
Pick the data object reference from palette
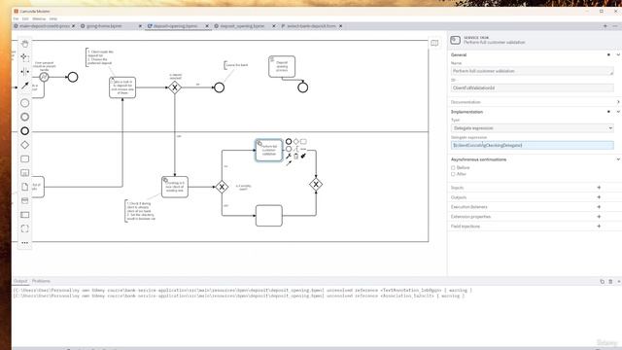[24, 187]
